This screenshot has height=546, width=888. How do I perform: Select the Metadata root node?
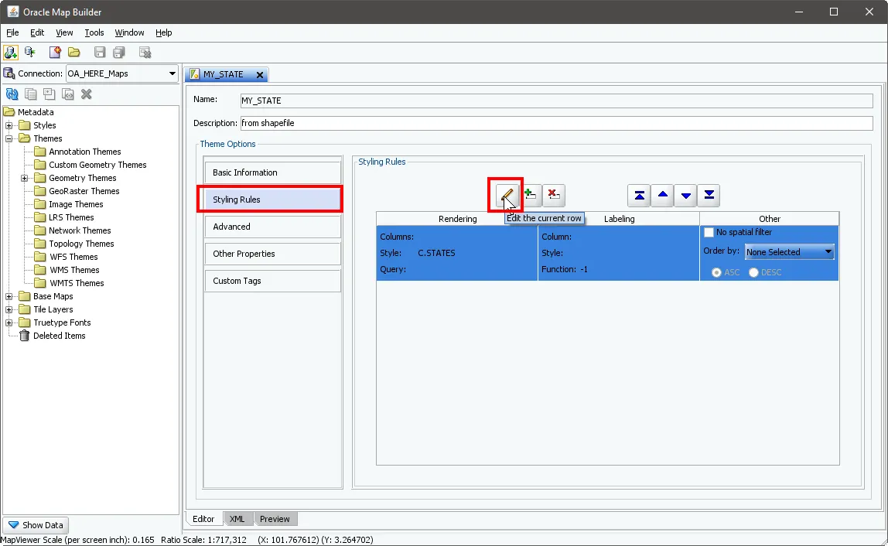pos(29,112)
